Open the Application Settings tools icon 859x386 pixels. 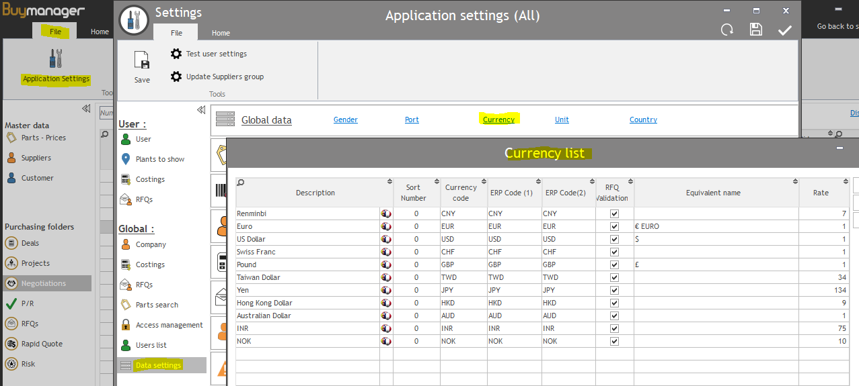56,59
